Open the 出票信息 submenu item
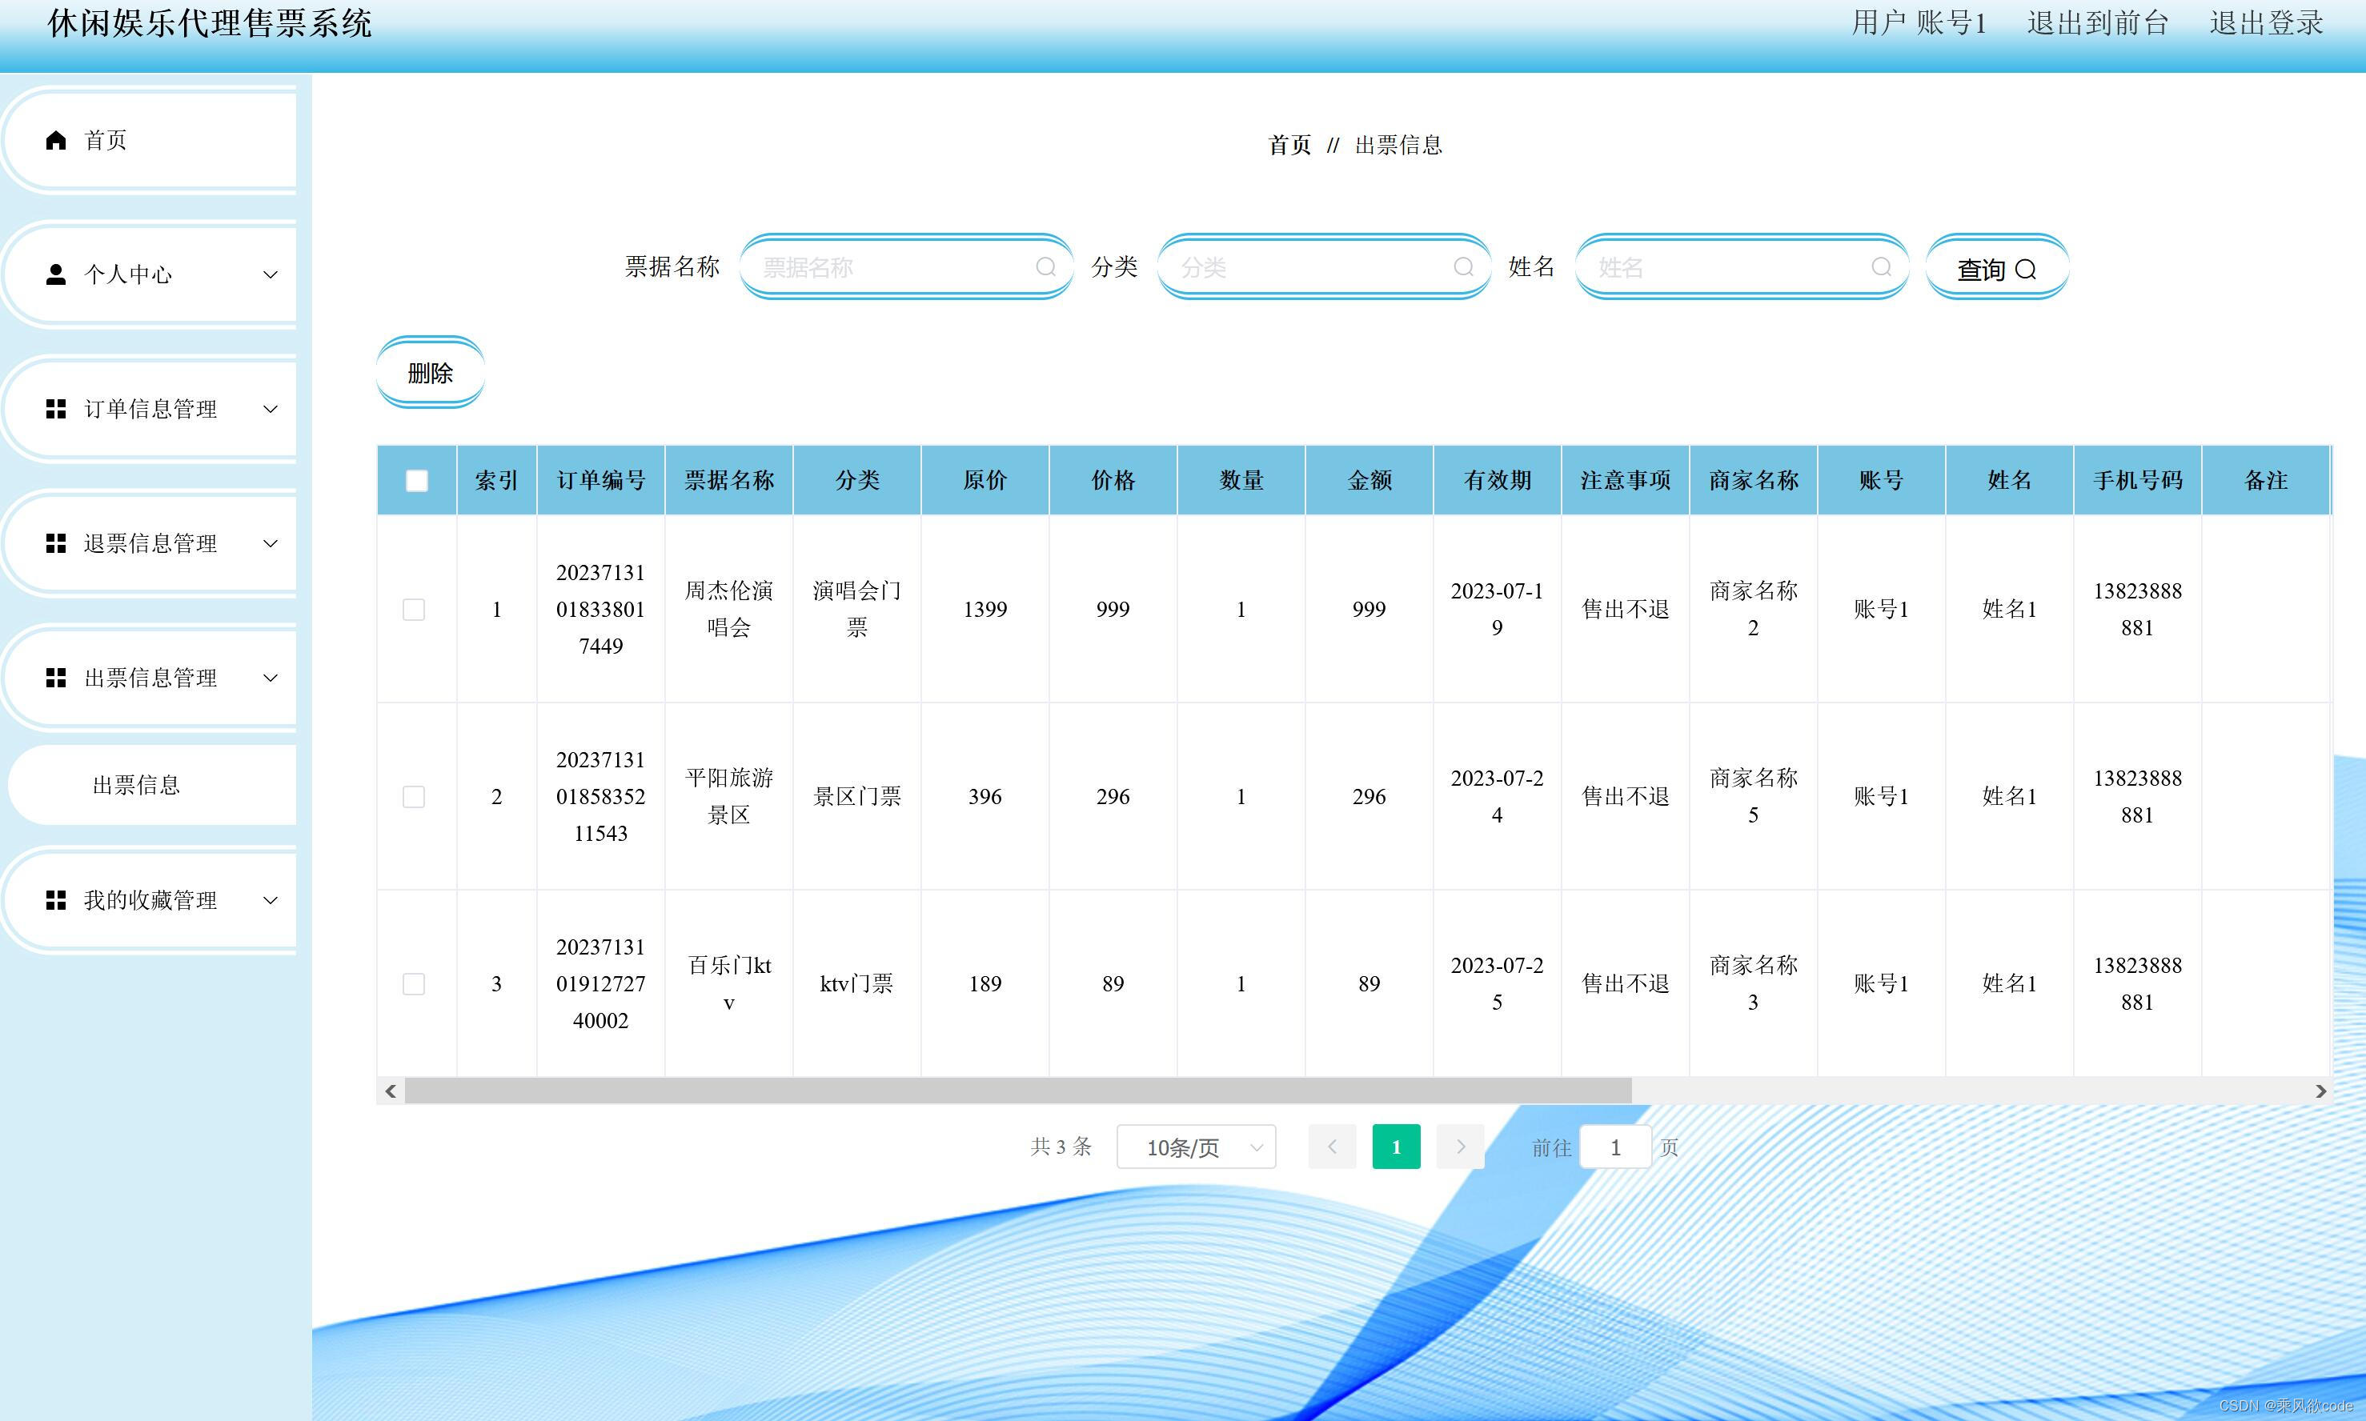The width and height of the screenshot is (2366, 1421). point(136,785)
